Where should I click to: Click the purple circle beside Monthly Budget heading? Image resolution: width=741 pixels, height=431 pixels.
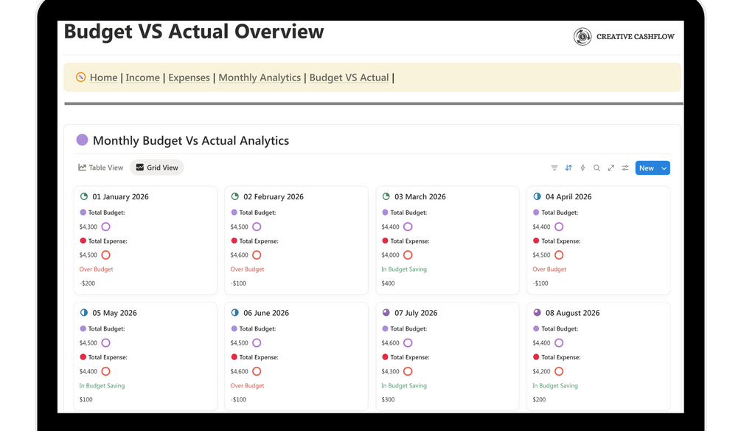point(82,140)
